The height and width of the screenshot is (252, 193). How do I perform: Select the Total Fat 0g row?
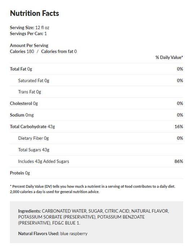click(97, 69)
